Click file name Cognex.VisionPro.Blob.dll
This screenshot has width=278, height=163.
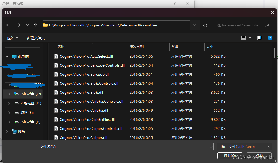(81, 92)
